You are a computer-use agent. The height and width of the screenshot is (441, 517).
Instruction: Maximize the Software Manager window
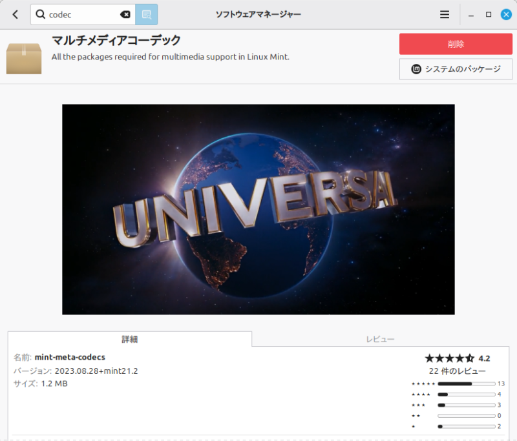point(489,14)
